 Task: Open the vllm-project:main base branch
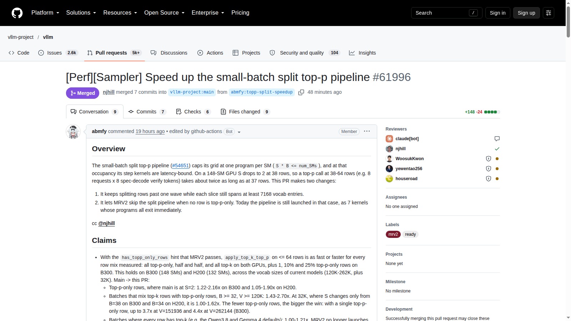click(192, 92)
